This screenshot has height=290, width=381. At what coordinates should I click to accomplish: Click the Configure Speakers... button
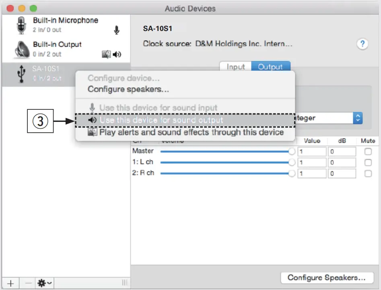coord(327,278)
